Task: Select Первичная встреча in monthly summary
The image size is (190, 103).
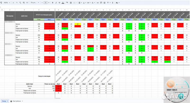Action: coord(30,91)
